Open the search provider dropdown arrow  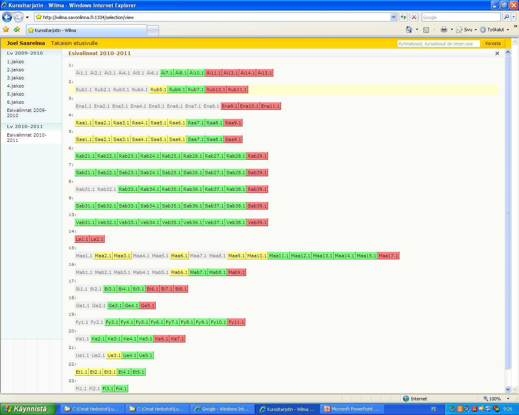pyautogui.click(x=513, y=17)
